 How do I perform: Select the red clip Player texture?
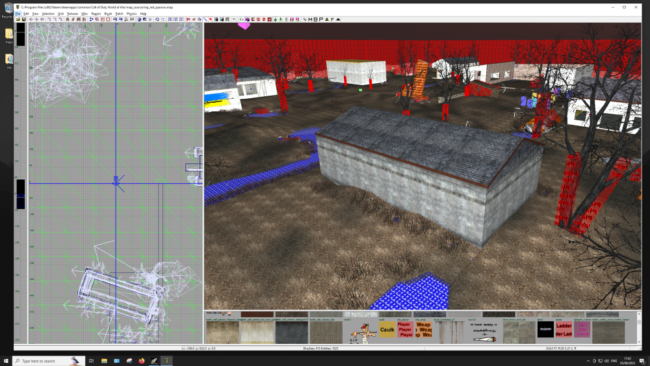pos(406,330)
